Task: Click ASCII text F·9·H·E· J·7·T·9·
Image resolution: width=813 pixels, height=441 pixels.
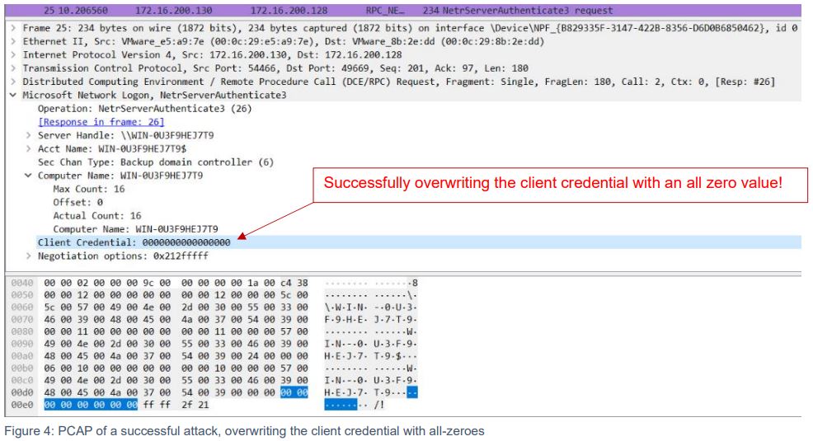Action: pyautogui.click(x=371, y=319)
